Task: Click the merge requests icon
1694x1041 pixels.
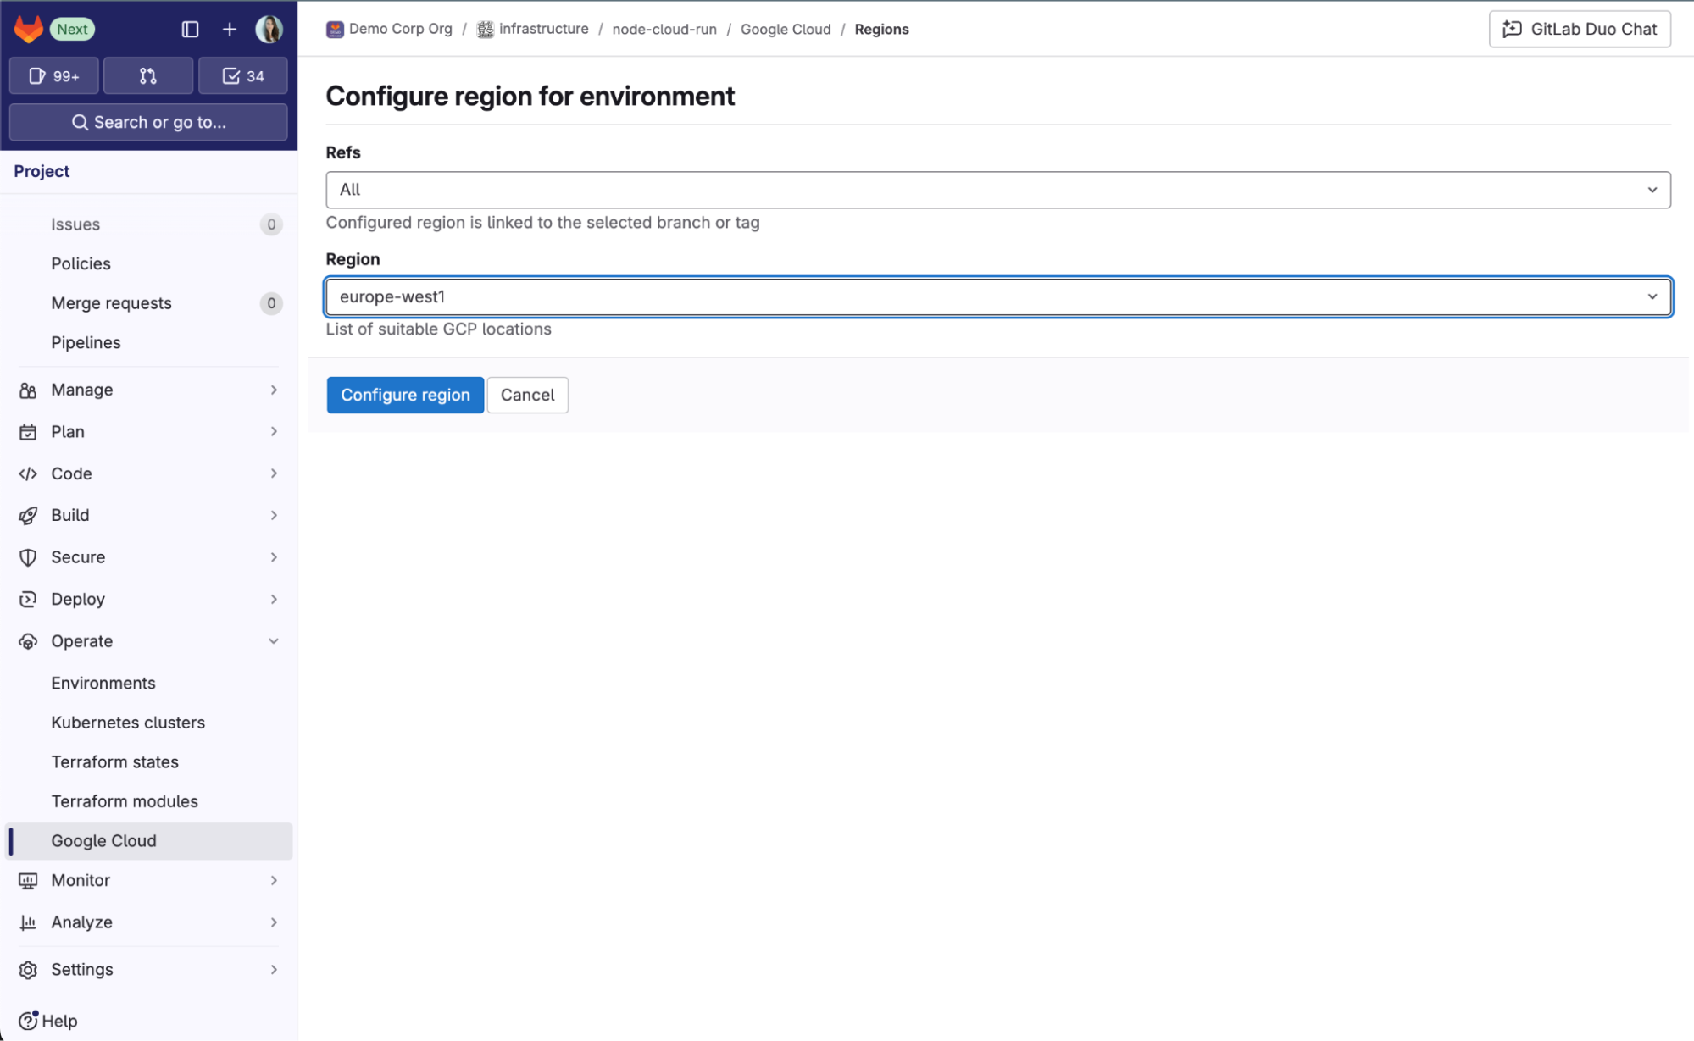Action: pos(149,76)
